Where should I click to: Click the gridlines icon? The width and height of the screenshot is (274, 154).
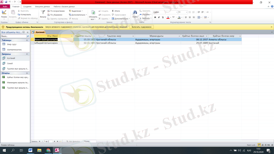(199, 17)
